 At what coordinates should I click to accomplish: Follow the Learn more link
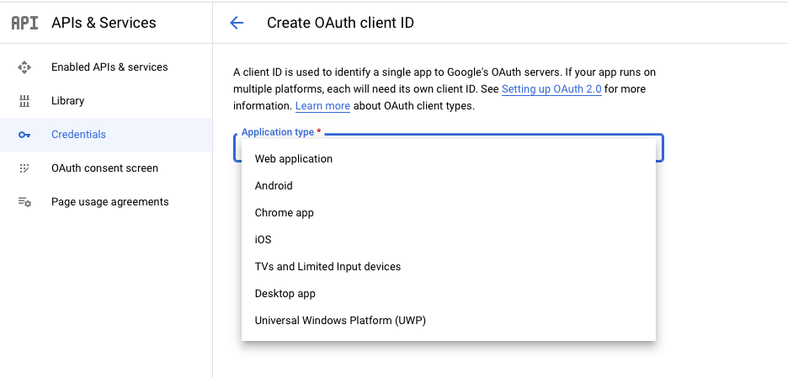coord(322,106)
